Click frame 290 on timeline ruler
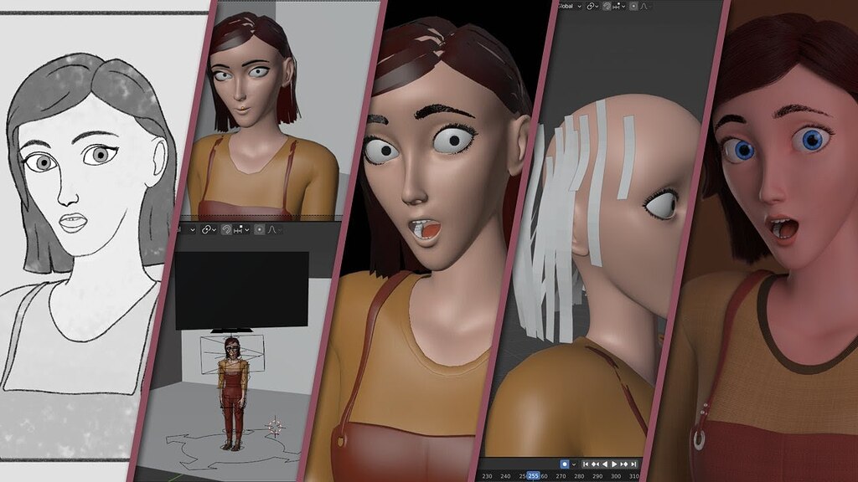858x482 pixels. pyautogui.click(x=597, y=476)
